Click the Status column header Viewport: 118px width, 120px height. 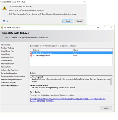tap(92, 50)
